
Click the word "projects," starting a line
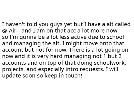point(13,70)
